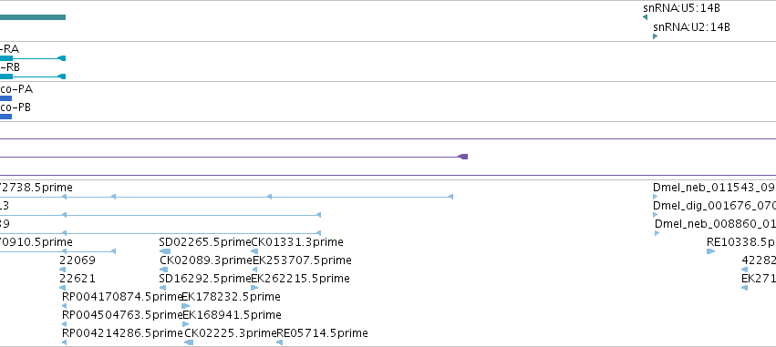776x347 pixels.
Task: Select the Dmel_neb_008860 feature label
Action: (715, 224)
